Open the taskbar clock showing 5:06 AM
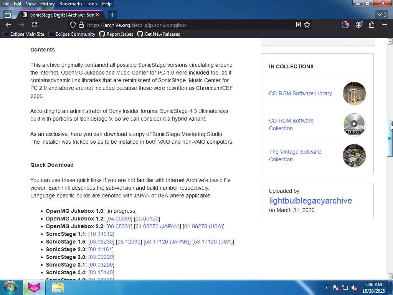Image resolution: width=393 pixels, height=295 pixels. (x=373, y=288)
